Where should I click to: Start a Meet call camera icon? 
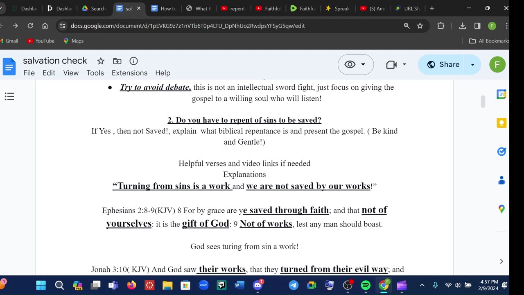point(391,64)
